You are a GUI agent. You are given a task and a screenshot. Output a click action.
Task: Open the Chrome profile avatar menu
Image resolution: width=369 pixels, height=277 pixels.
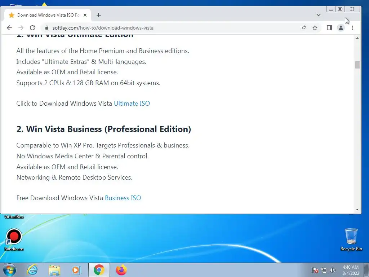pyautogui.click(x=341, y=28)
